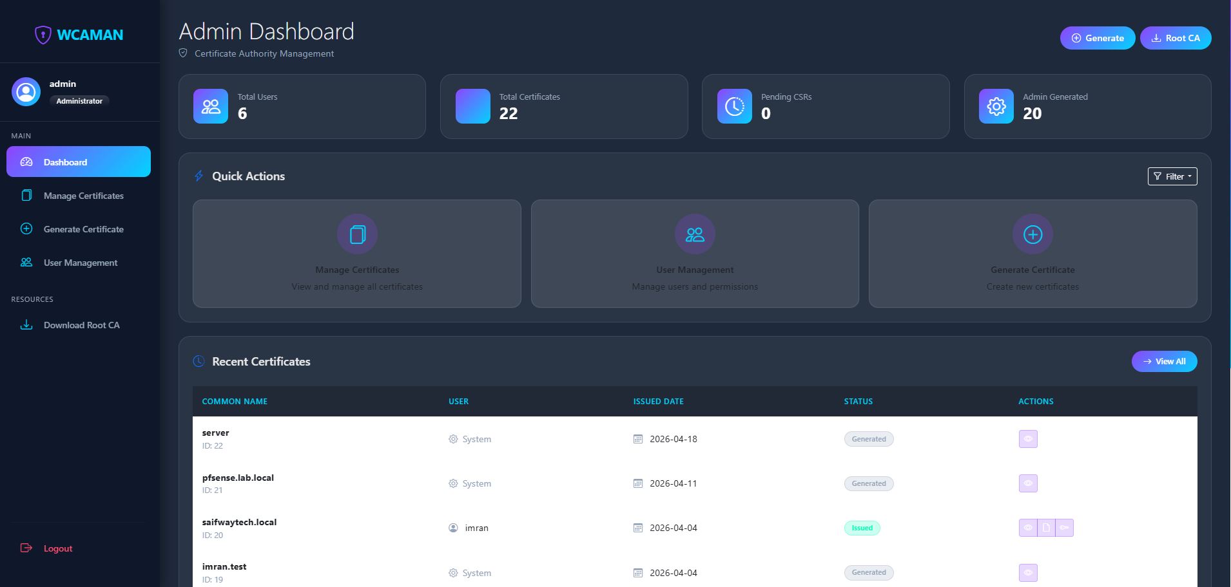Click the User Management quick action circle icon
The width and height of the screenshot is (1231, 587).
tap(695, 234)
